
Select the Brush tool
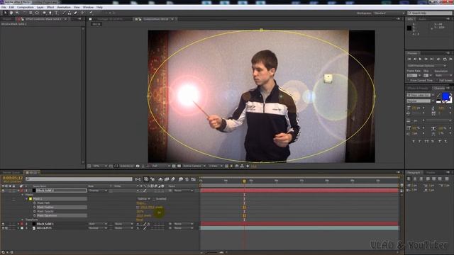point(64,13)
